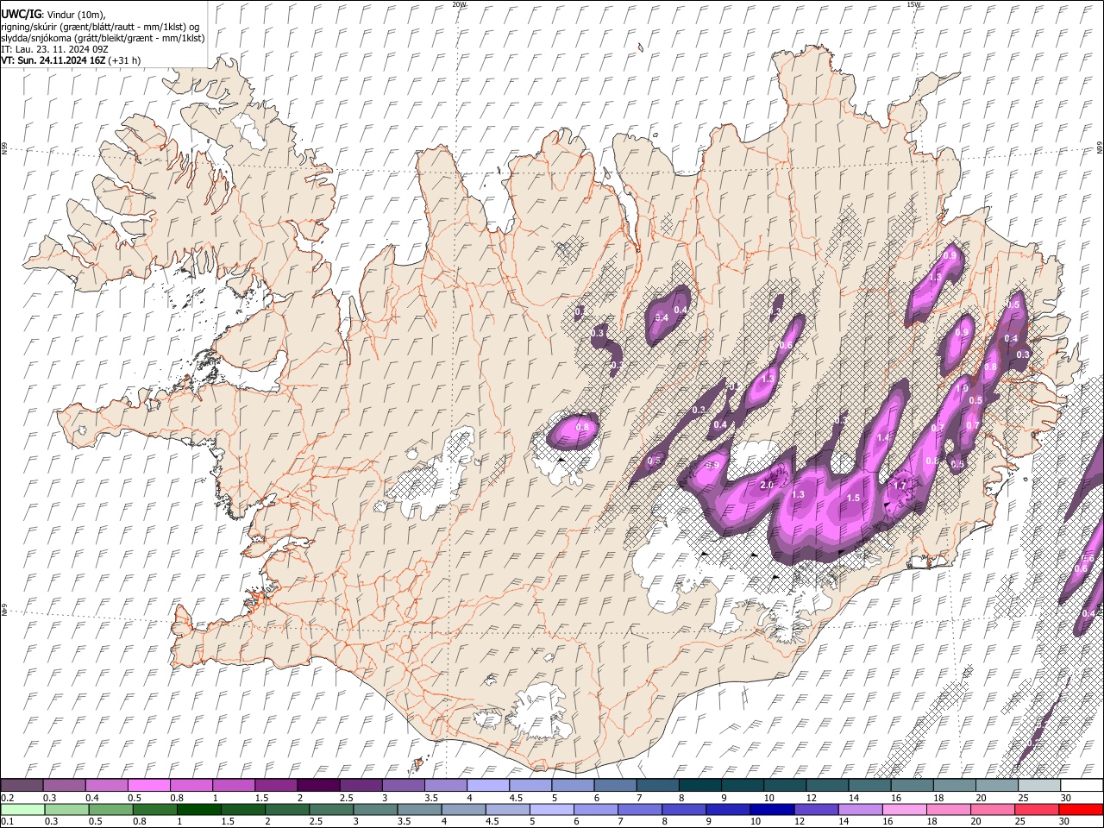Click initialization time 'IT: Lau. 23. 11. 2024 09Z'
The width and height of the screenshot is (1104, 828).
point(55,49)
